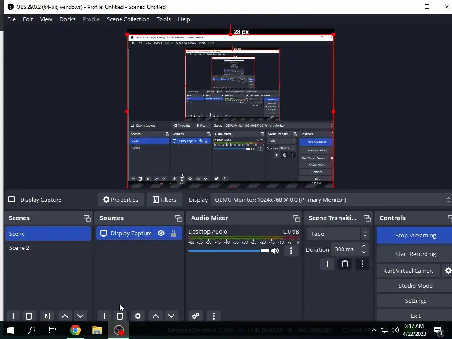The height and width of the screenshot is (339, 452).
Task: Open Fade transition dropdown
Action: tap(338, 234)
